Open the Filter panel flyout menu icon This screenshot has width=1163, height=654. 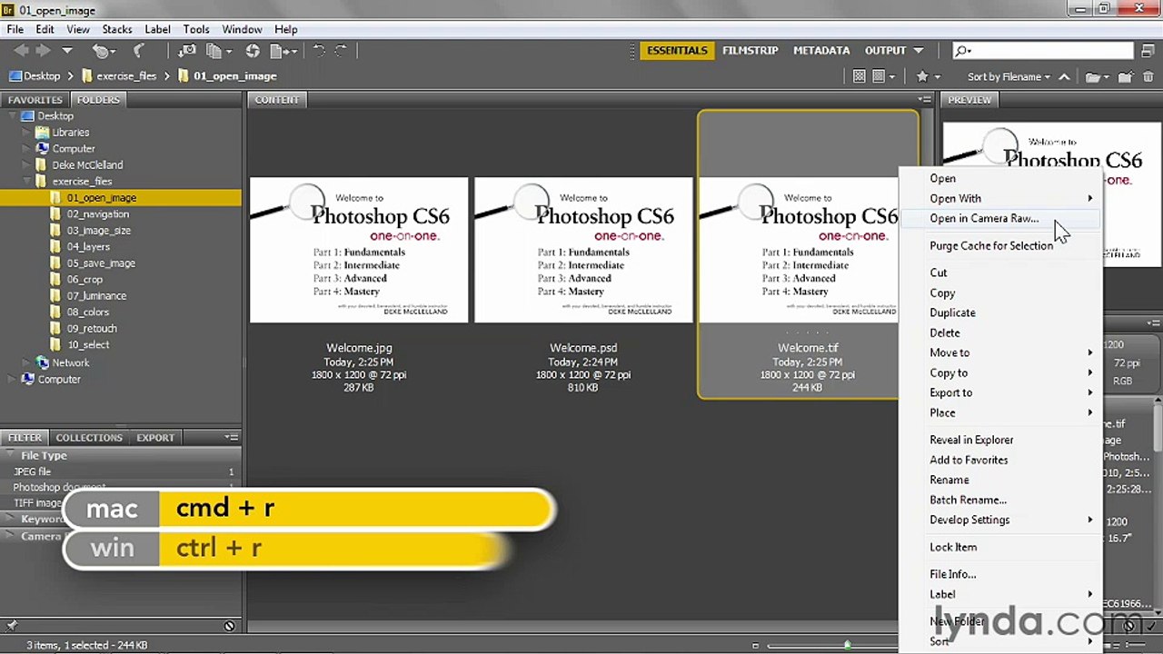point(232,437)
